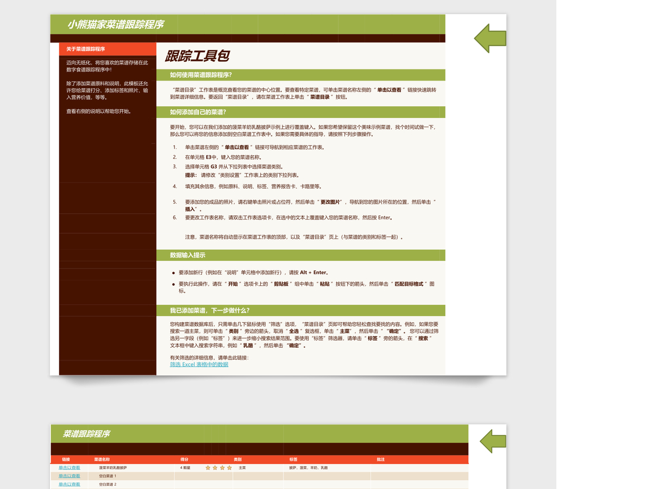This screenshot has height=489, width=652.
Task: Click the 提示: 请修改“类别设置” hint line
Action: coord(242,175)
